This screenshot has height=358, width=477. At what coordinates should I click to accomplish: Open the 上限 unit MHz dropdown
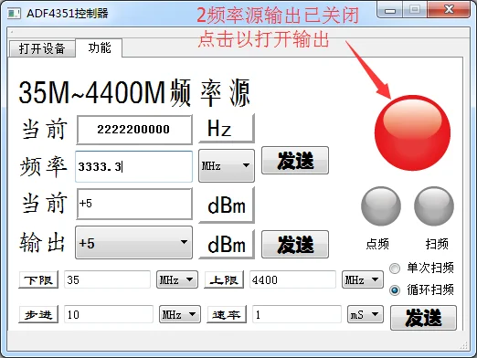pyautogui.click(x=363, y=279)
